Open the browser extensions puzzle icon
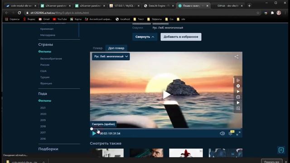290x163 pixels. (272, 13)
